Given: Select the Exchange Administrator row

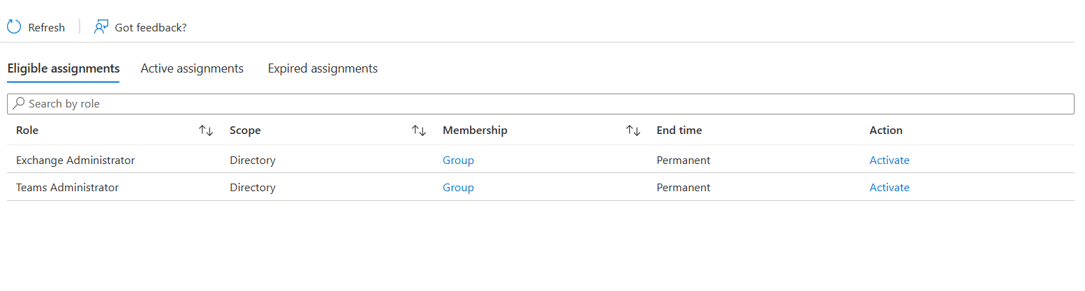Looking at the screenshot, I should (x=540, y=160).
